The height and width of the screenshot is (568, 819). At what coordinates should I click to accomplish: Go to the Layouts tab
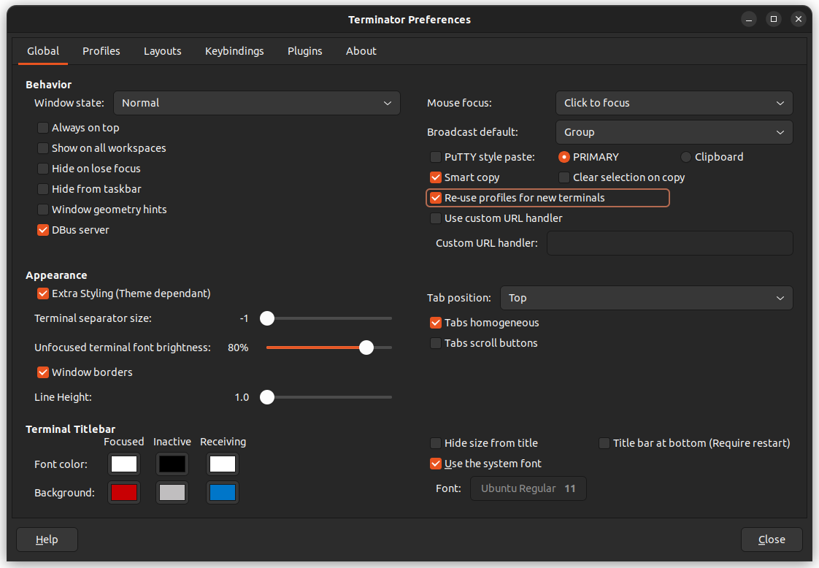[x=163, y=51]
